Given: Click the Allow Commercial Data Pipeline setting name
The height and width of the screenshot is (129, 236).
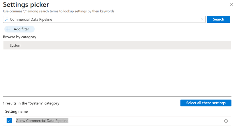Looking at the screenshot, I should (42, 121).
